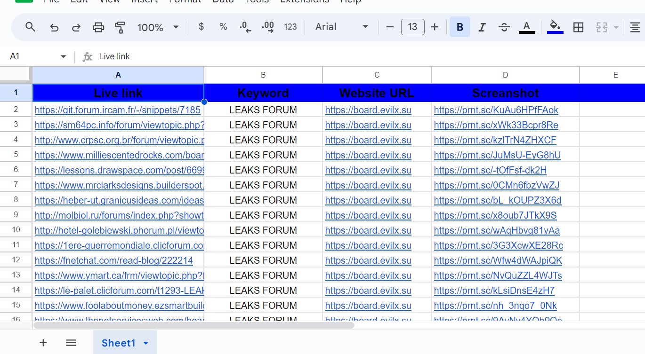Open the 100% zoom dropdown
The height and width of the screenshot is (354, 645).
(x=158, y=27)
